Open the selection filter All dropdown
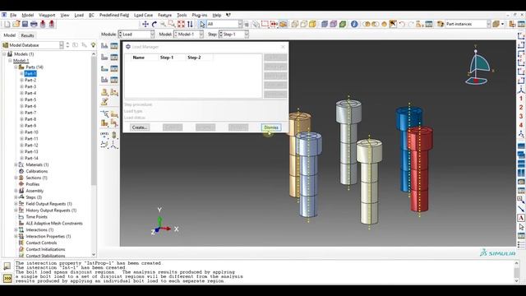Screen dimensions: 526x296 pyautogui.click(x=224, y=24)
